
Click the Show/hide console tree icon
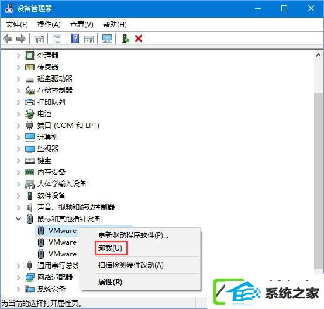tap(39, 39)
